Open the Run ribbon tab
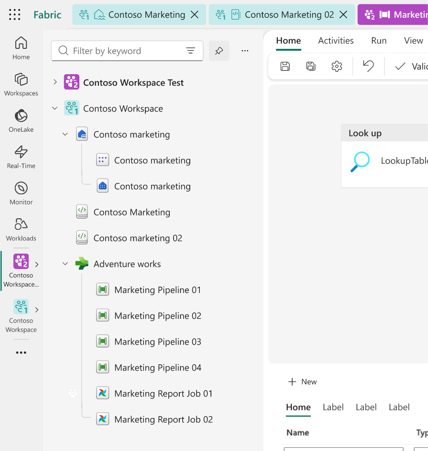The height and width of the screenshot is (451, 428). tap(379, 41)
